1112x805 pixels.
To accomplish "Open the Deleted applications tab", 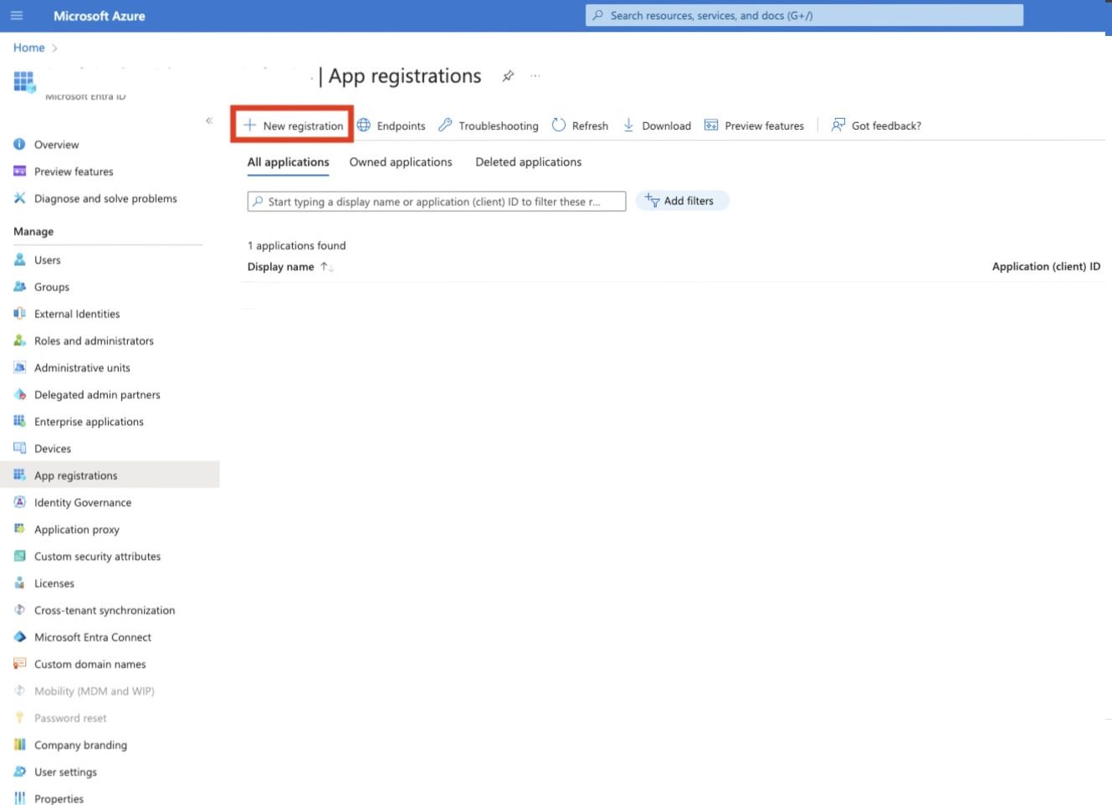I will [x=528, y=162].
